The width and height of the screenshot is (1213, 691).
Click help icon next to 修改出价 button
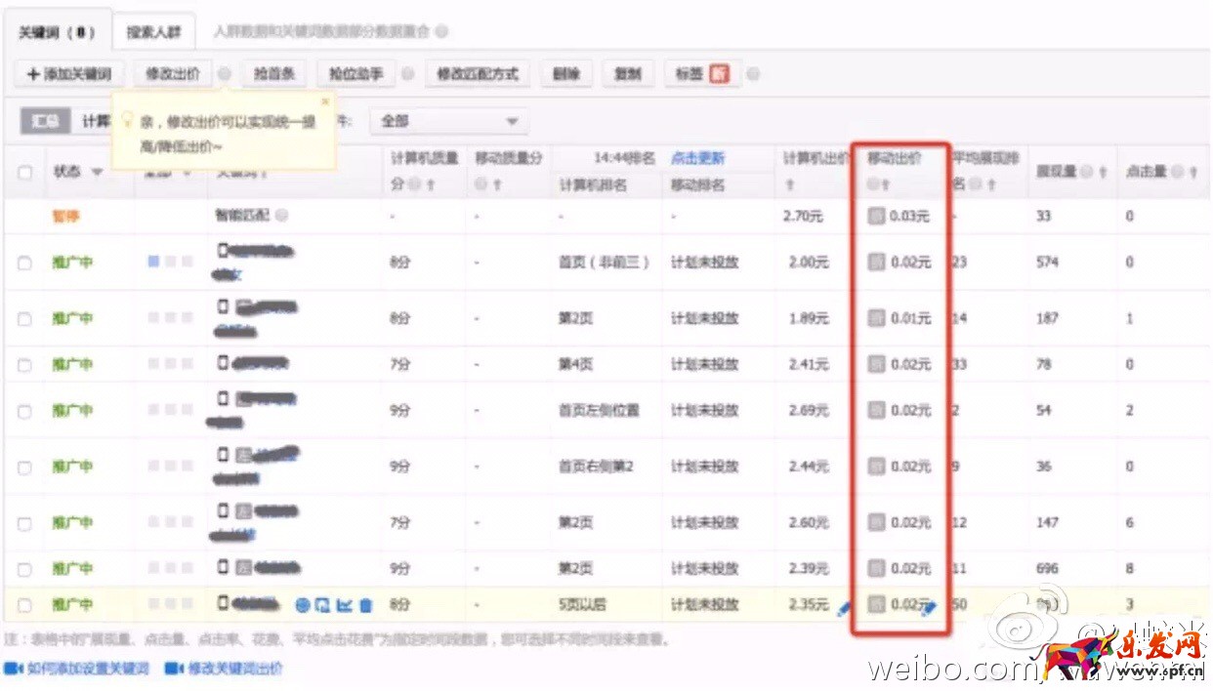225,74
